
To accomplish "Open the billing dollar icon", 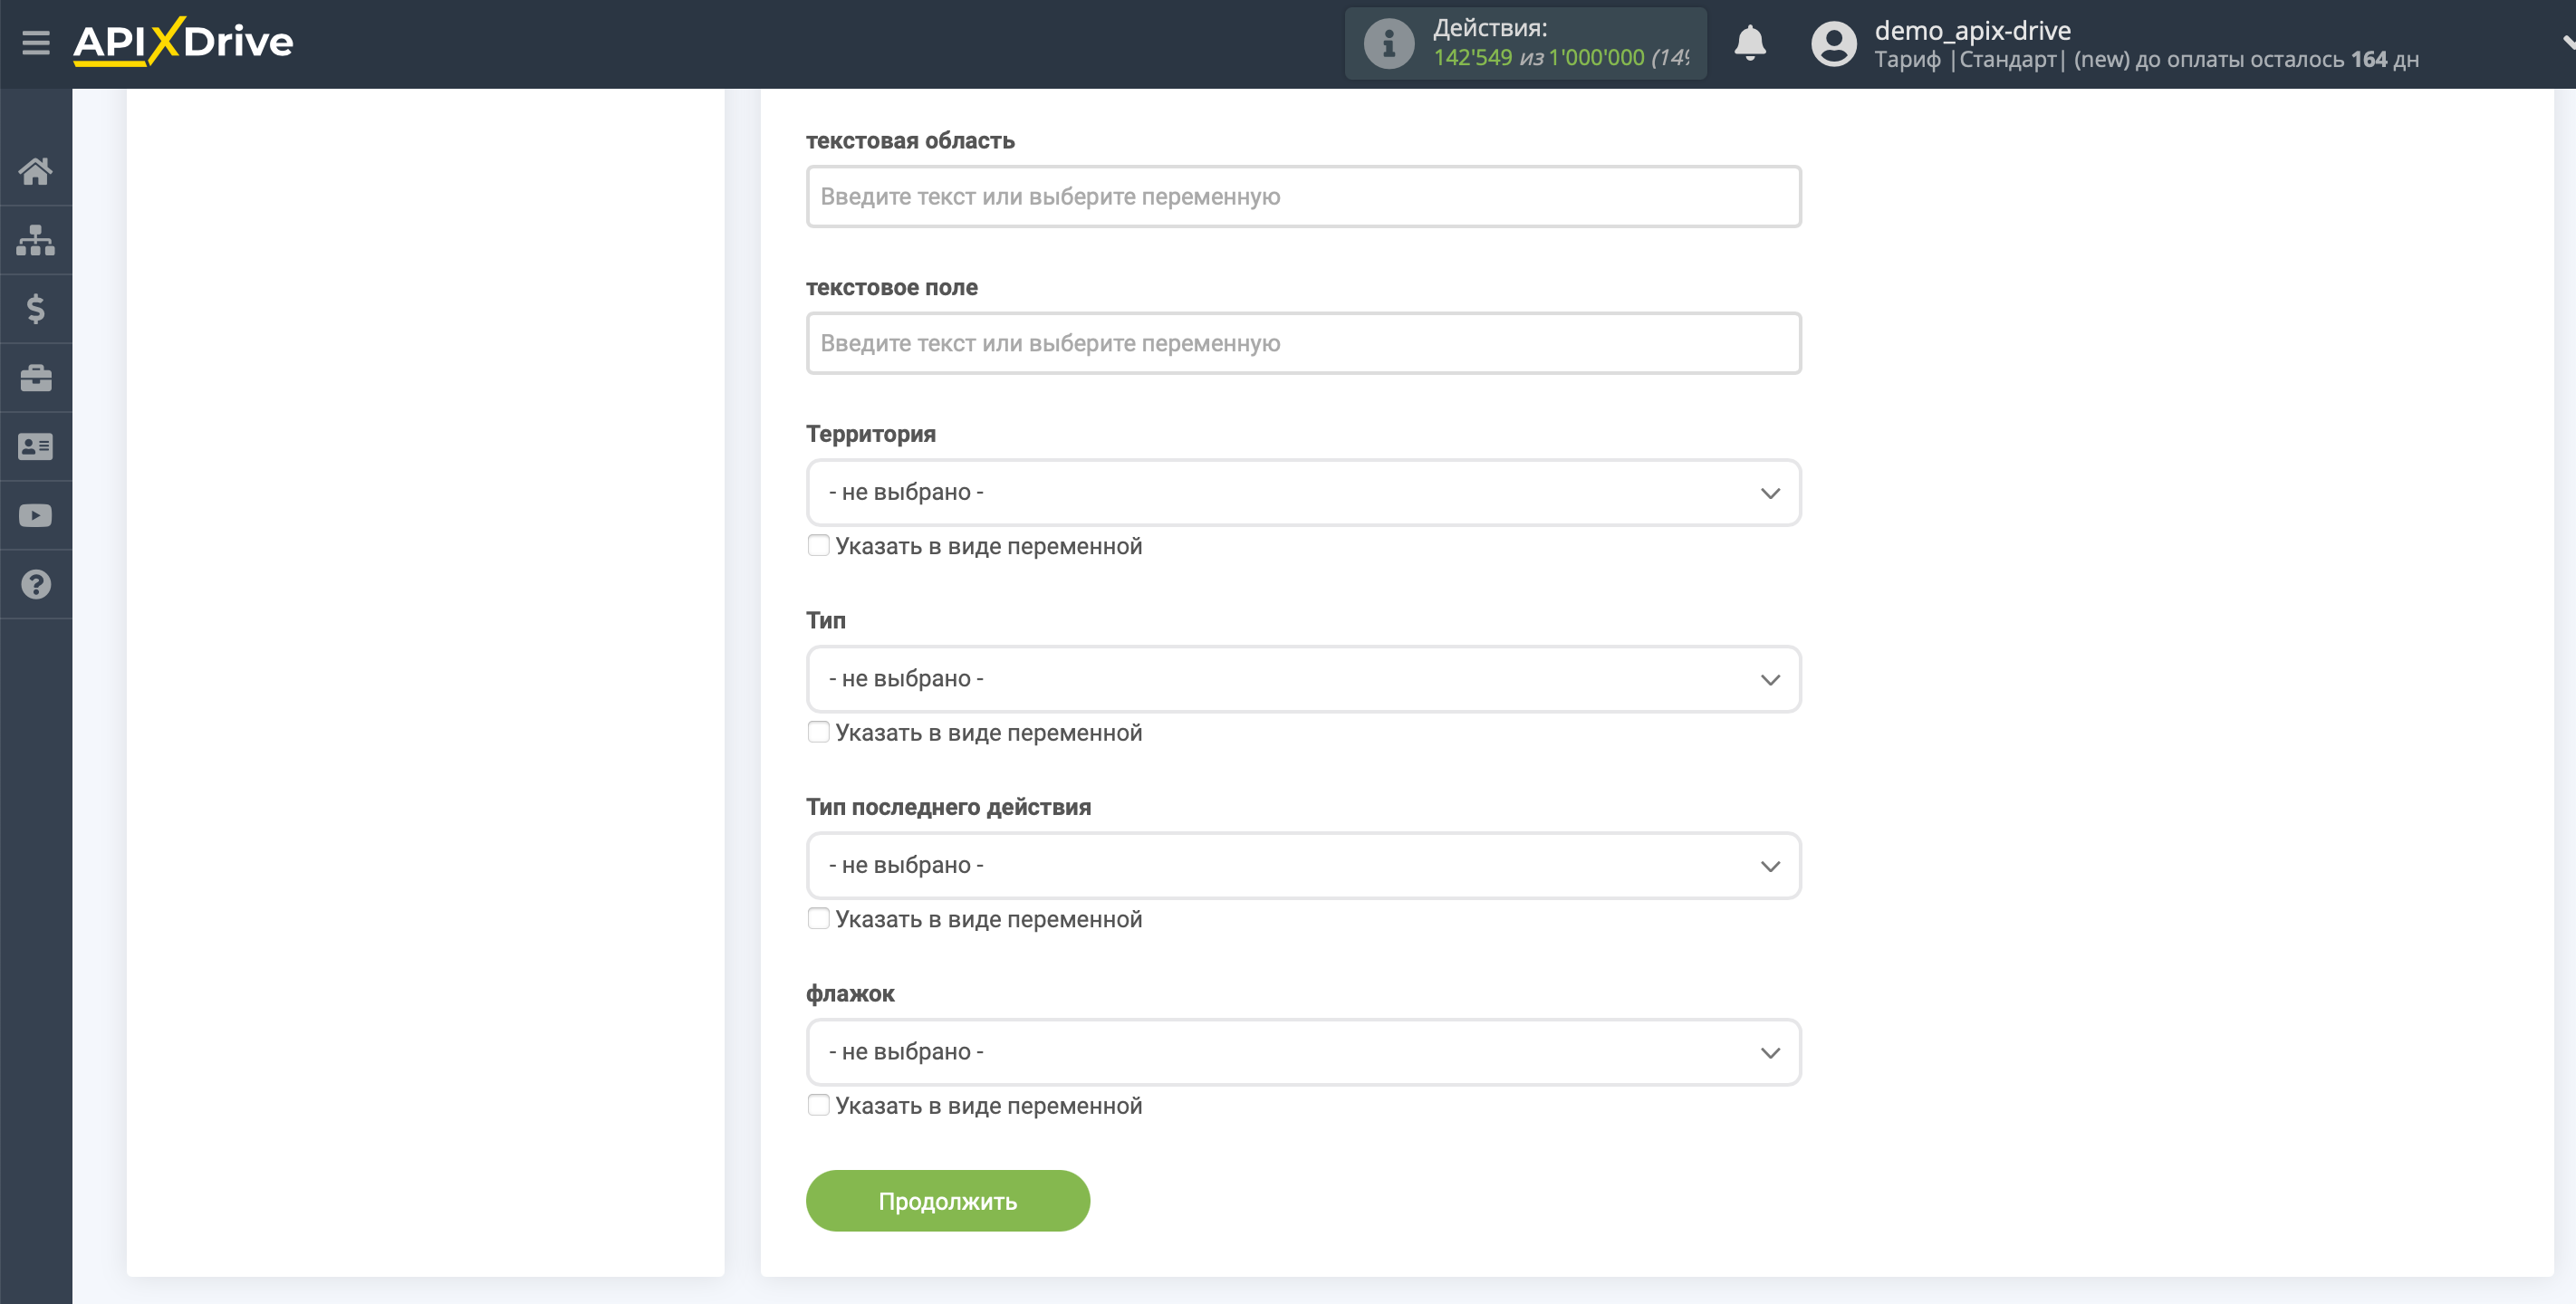I will coord(36,309).
